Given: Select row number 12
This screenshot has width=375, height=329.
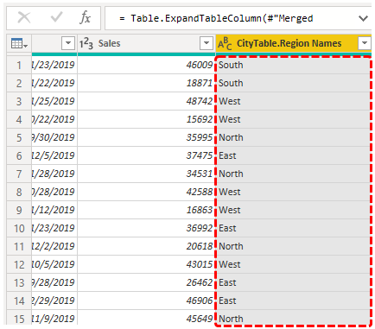Looking at the screenshot, I should (x=19, y=264).
